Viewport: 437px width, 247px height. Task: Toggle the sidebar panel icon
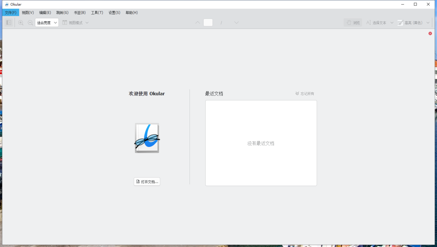[x=9, y=23]
